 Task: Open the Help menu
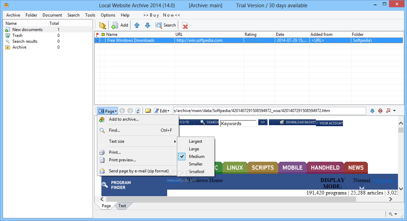(125, 15)
